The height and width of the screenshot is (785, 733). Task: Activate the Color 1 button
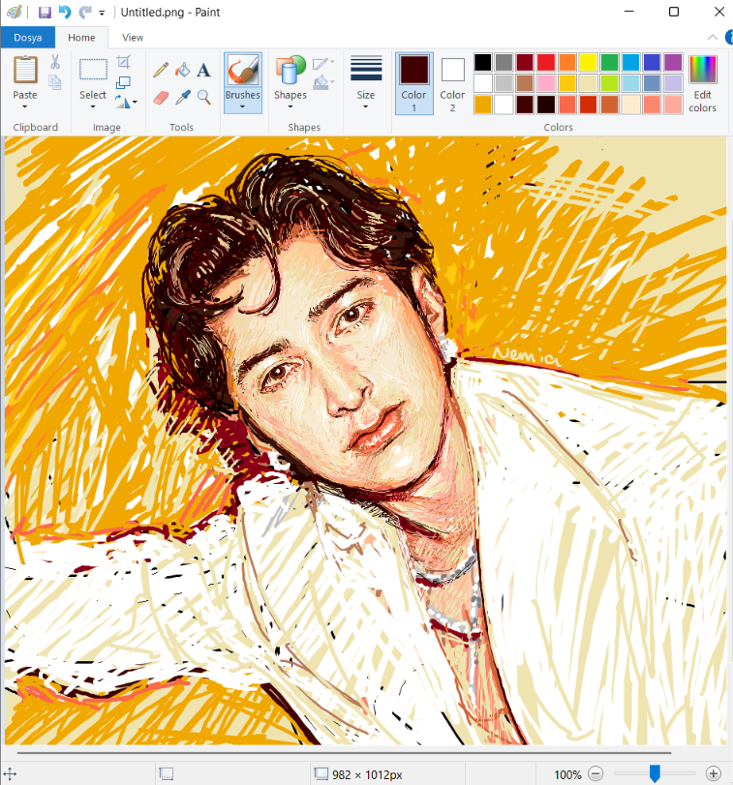(x=414, y=83)
